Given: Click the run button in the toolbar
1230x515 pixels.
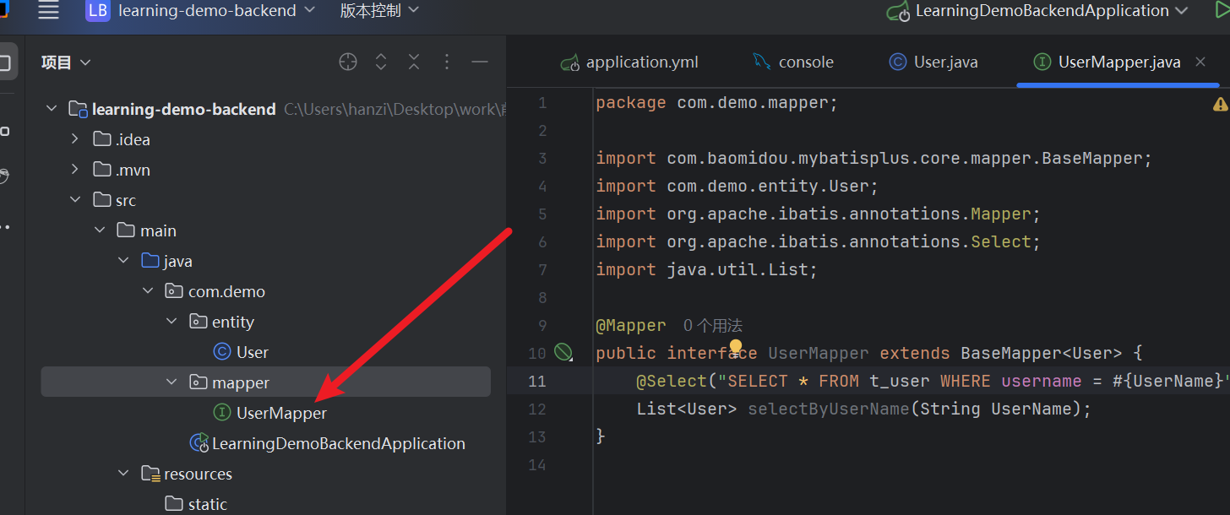Looking at the screenshot, I should (x=1222, y=11).
